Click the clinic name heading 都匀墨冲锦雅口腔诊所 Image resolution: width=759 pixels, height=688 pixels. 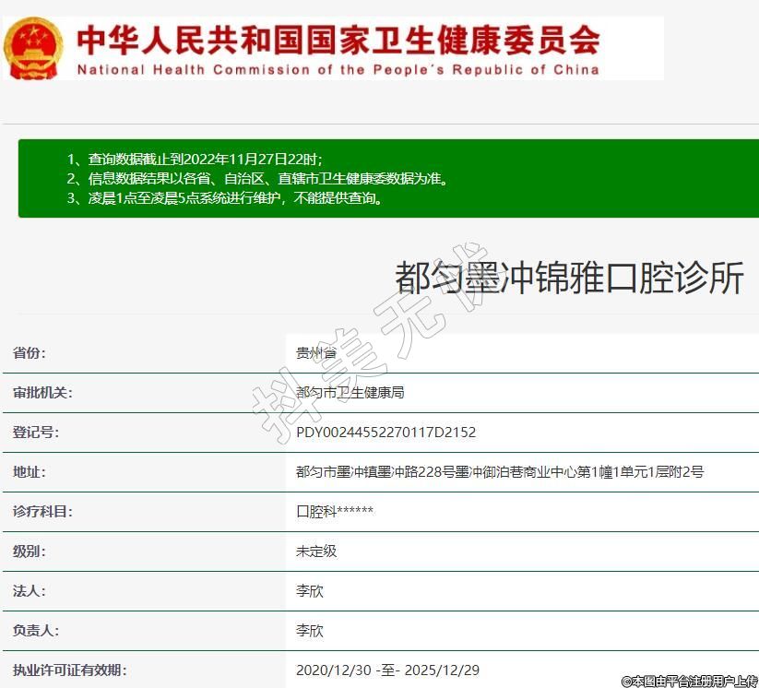569,278
